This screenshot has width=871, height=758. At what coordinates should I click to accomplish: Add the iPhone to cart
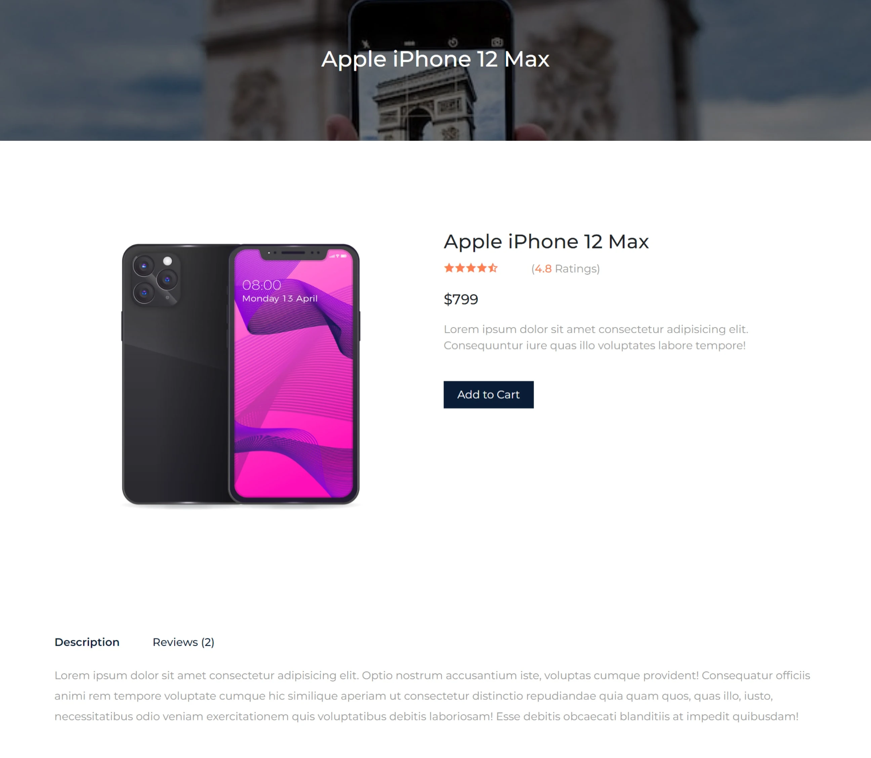(488, 395)
